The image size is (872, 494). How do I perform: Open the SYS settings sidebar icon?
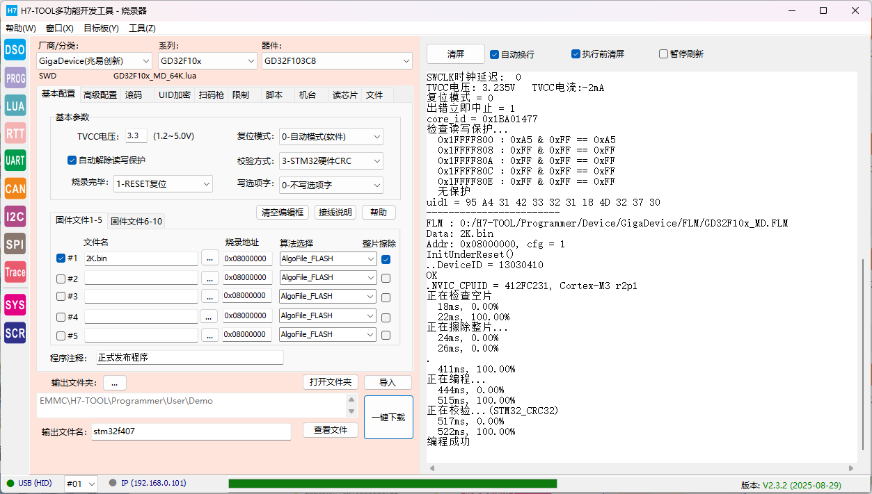(x=15, y=304)
